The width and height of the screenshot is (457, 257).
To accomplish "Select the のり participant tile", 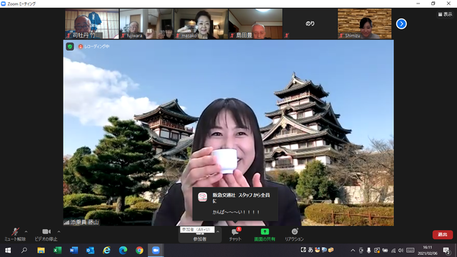I will point(310,24).
